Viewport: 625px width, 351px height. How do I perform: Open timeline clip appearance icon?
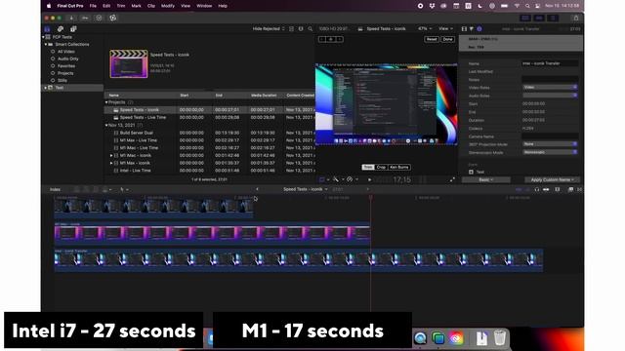point(558,189)
